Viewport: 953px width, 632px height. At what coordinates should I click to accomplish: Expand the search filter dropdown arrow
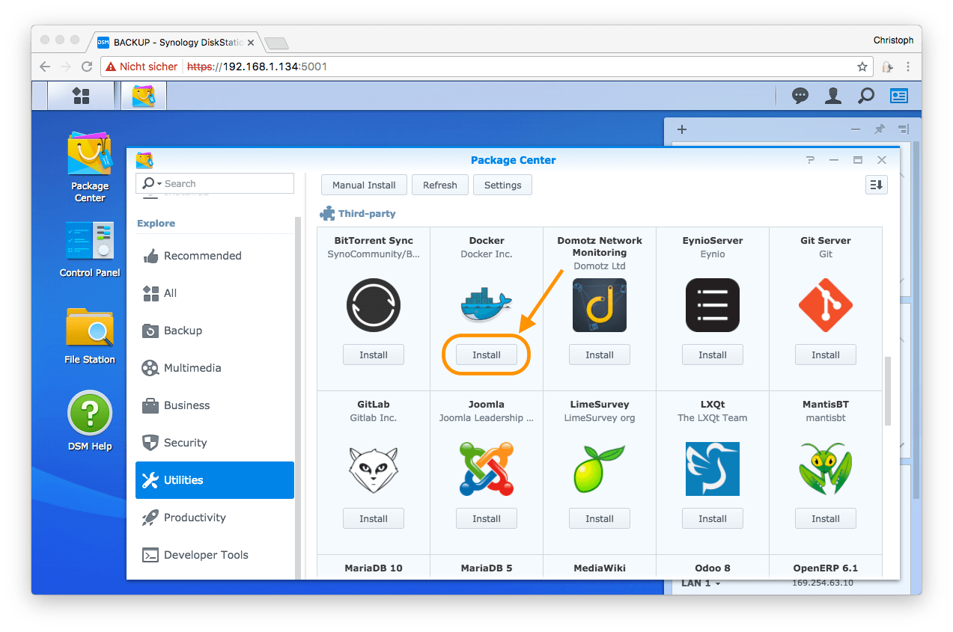pyautogui.click(x=159, y=184)
